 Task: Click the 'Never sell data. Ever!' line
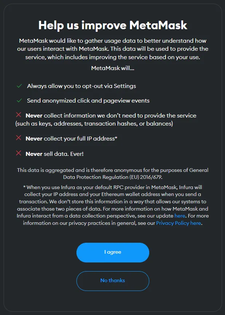click(x=55, y=154)
